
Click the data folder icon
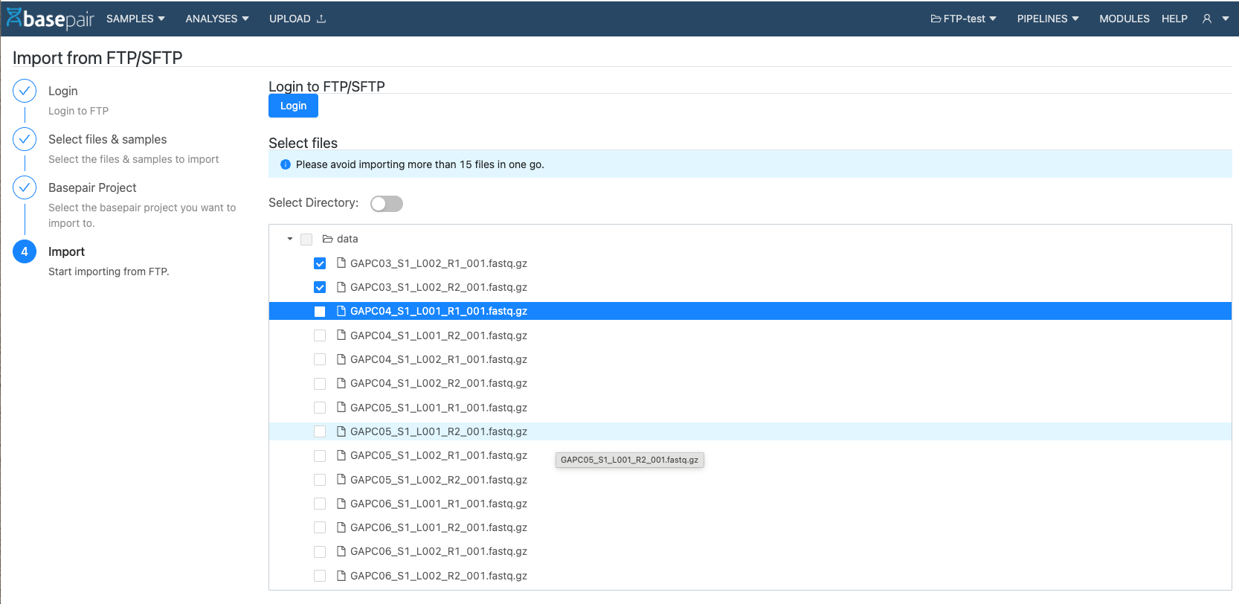pos(327,239)
